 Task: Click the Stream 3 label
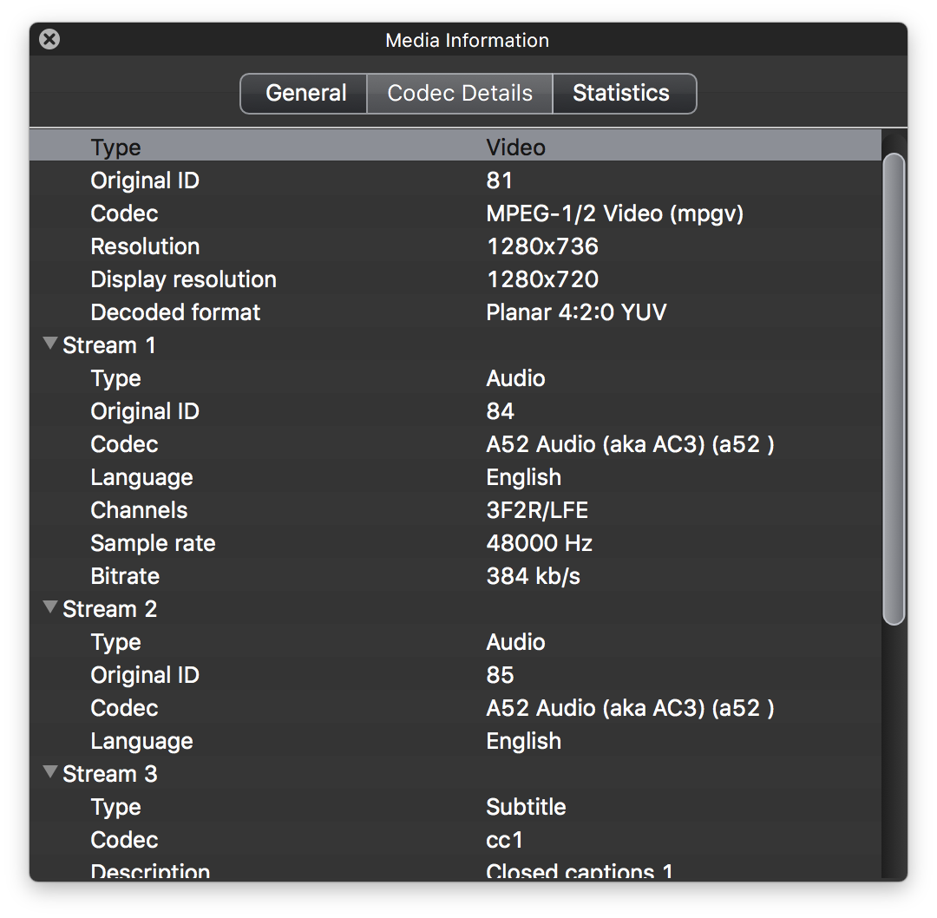110,774
